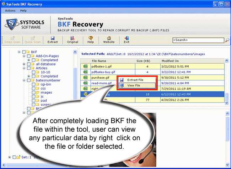Screen dimensions: 231x169
Task: Click the Original toolbar icon
Action: tap(72, 39)
